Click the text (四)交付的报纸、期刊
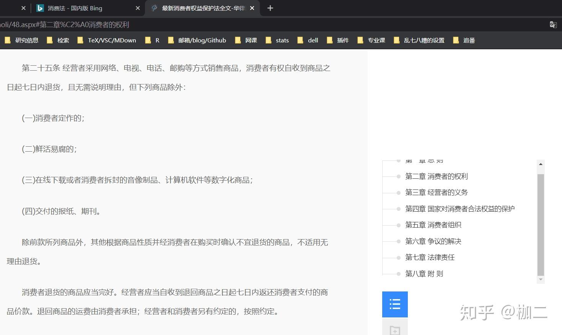The width and height of the screenshot is (562, 335). (61, 211)
